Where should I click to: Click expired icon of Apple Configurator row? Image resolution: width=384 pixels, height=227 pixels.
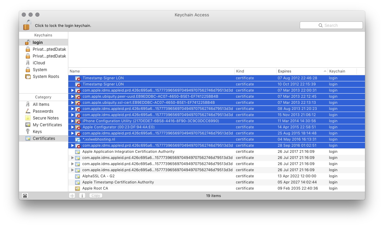click(77, 127)
